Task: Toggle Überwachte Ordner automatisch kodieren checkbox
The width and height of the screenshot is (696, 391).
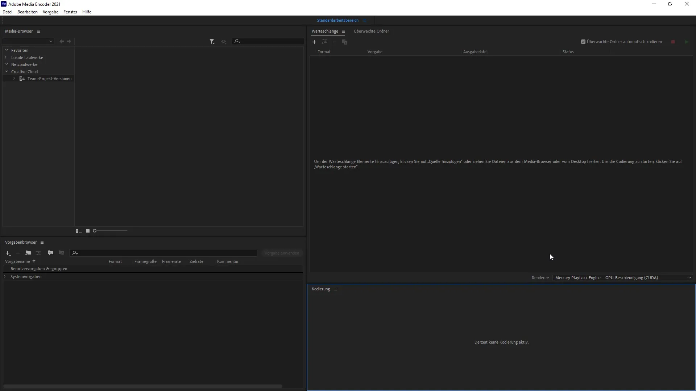Action: [583, 42]
